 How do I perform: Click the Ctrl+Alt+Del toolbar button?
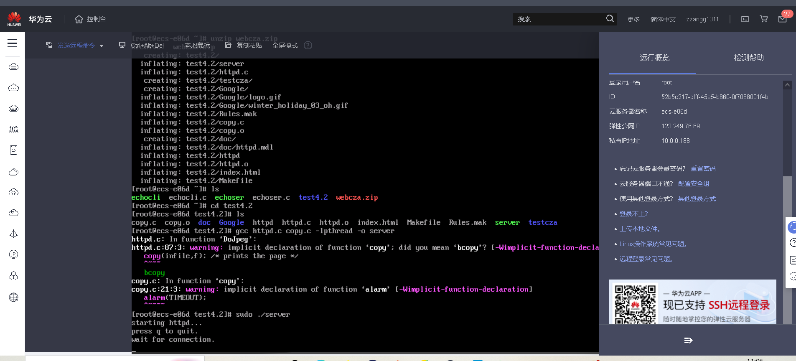pos(142,45)
